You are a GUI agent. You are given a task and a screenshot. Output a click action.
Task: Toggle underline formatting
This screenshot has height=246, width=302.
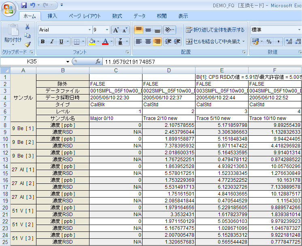tap(61, 42)
